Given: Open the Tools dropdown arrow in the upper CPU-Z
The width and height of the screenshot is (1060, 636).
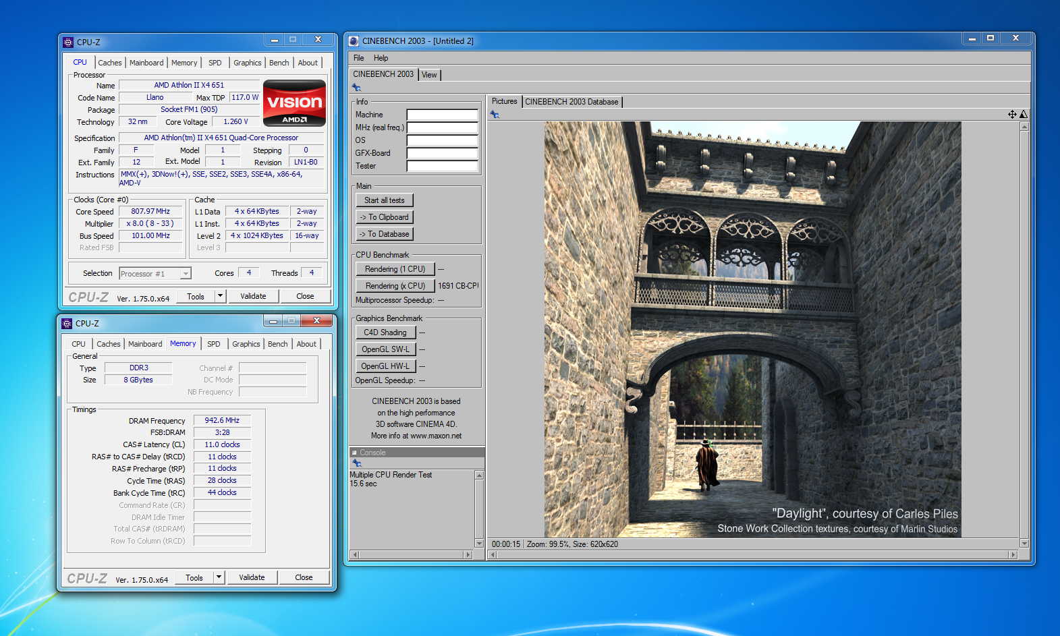Looking at the screenshot, I should [220, 296].
